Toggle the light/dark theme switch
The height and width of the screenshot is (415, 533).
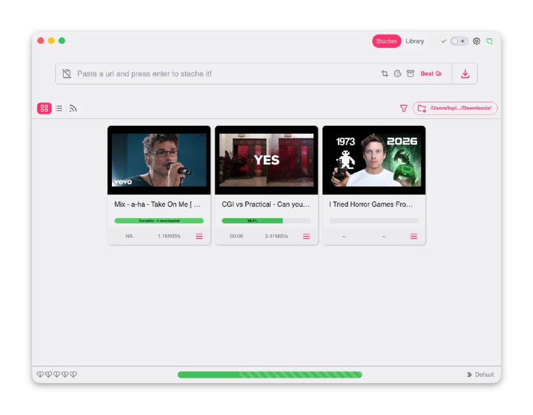click(x=459, y=41)
